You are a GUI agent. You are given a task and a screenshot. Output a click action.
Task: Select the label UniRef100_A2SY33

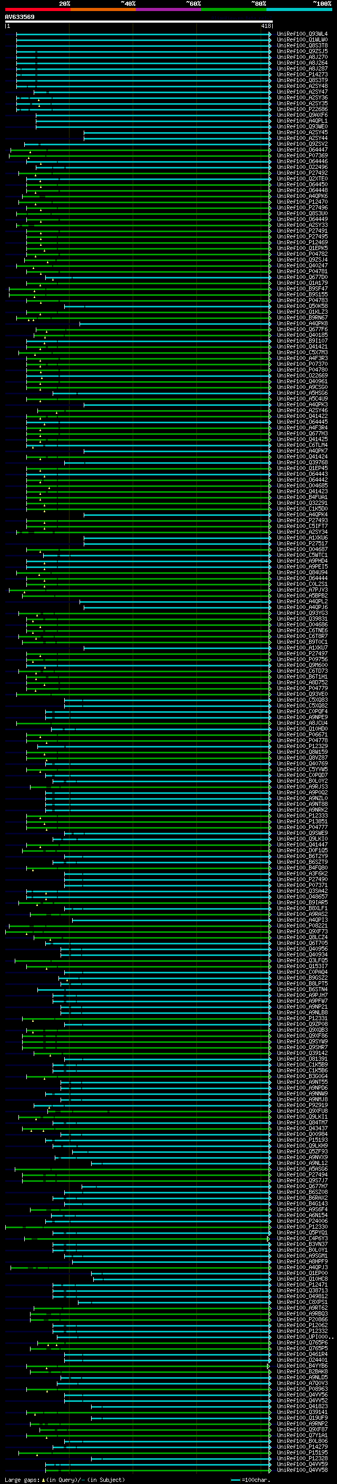(302, 225)
